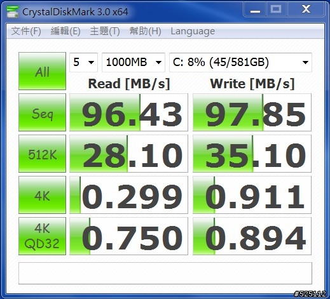Run all benchmarks with the All button
The width and height of the screenshot is (330, 299).
[x=42, y=71]
